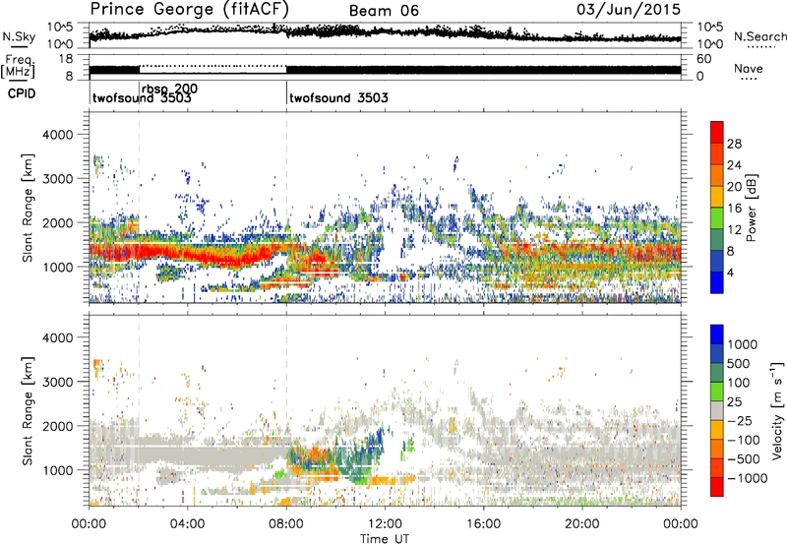Click the 'N.Search' legend label
This screenshot has width=787, height=545.
tap(759, 36)
